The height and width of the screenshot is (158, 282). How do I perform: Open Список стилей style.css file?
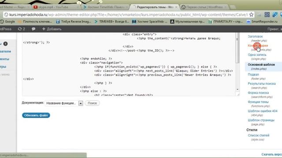[x=259, y=135]
